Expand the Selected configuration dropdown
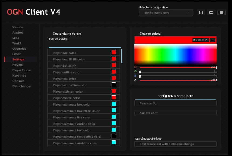The width and height of the screenshot is (232, 156). coord(166,13)
